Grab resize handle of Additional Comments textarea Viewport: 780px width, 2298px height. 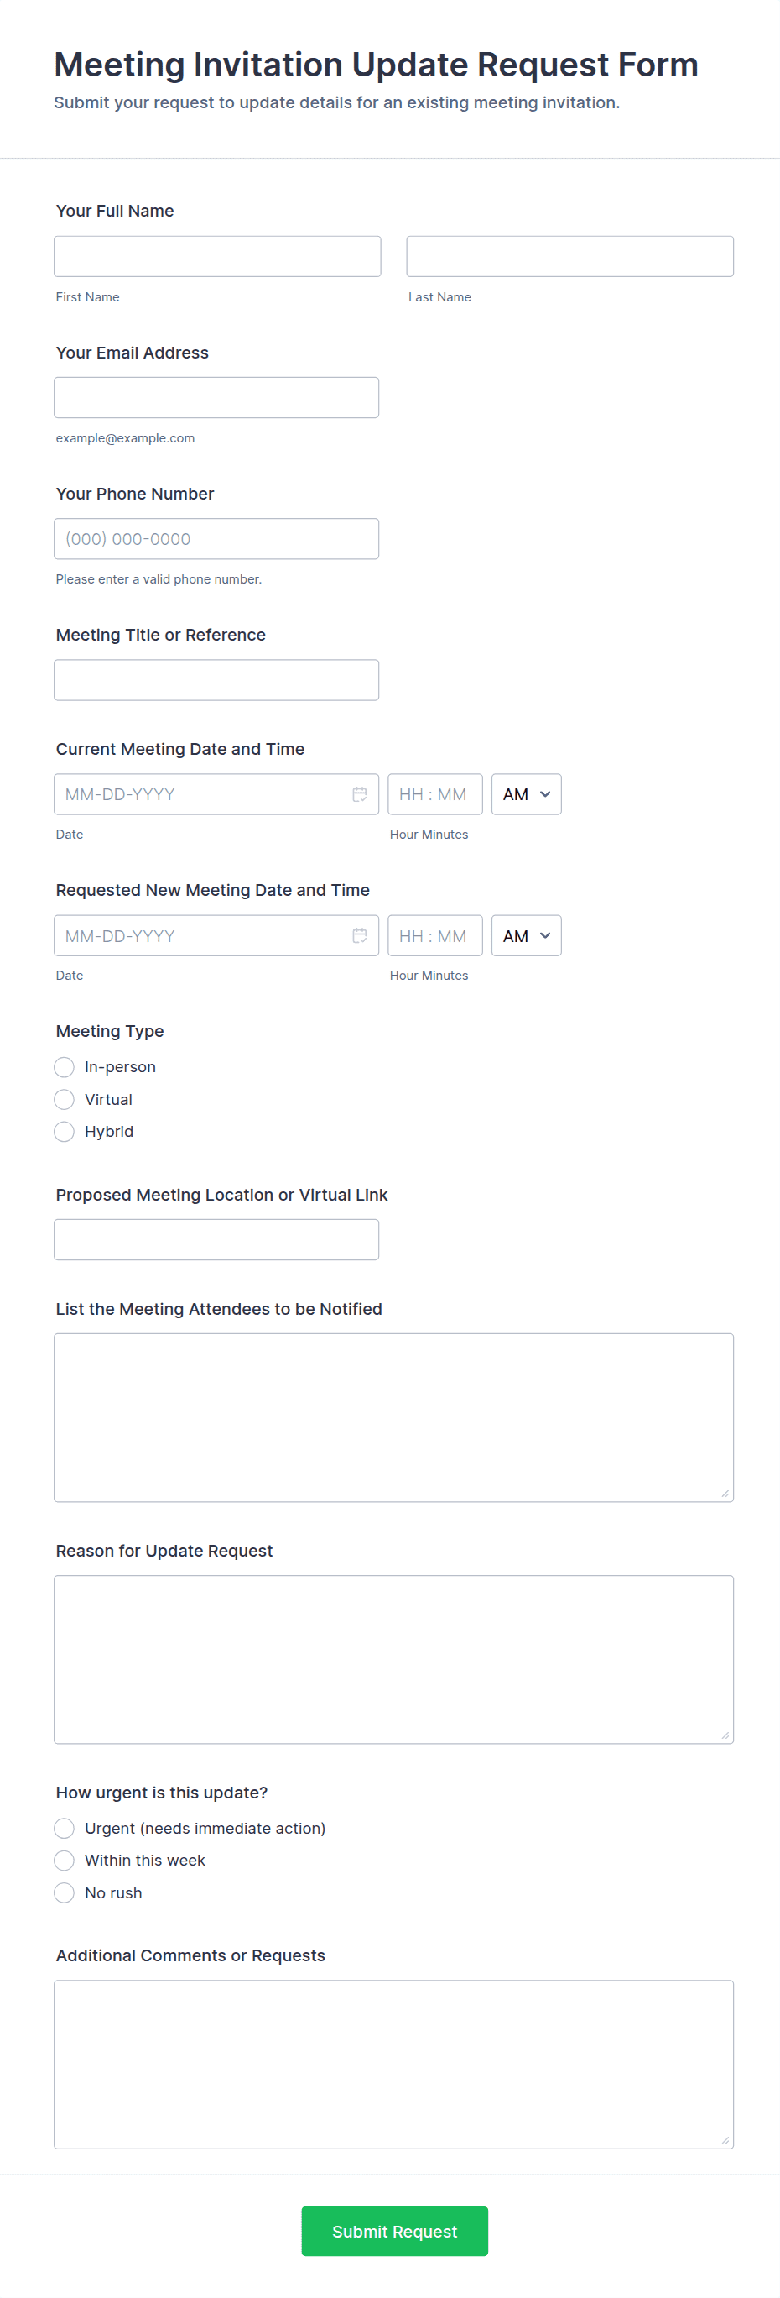pos(725,2140)
